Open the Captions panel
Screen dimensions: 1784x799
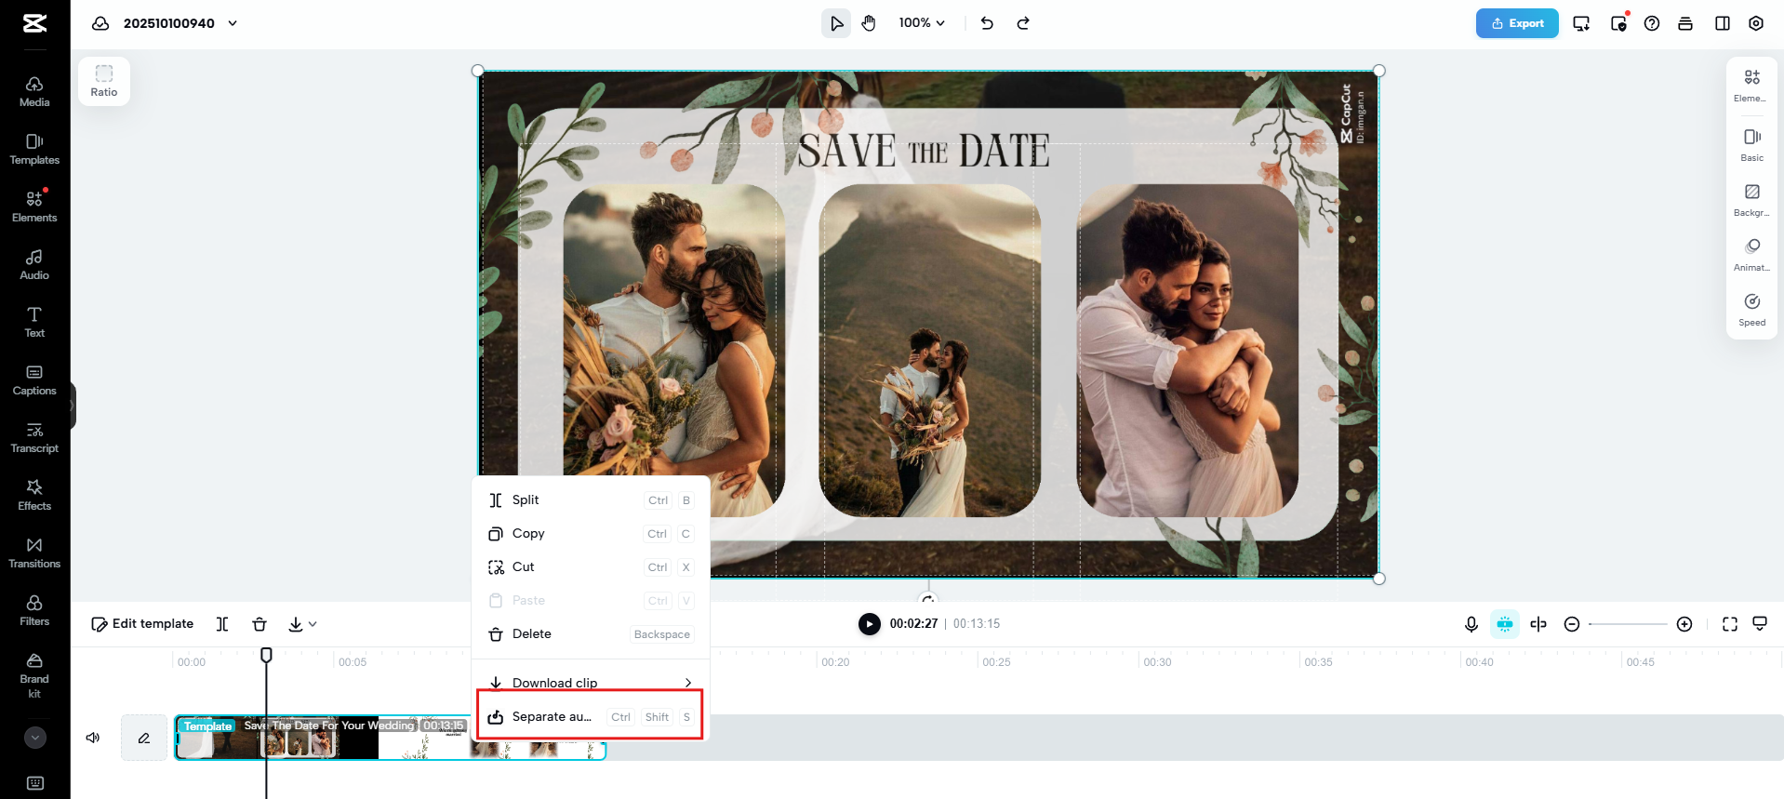pos(34,380)
